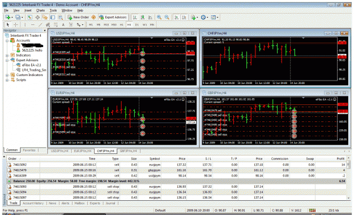Toggle the Terminal panel toolbar icon

pyautogui.click(x=53, y=18)
